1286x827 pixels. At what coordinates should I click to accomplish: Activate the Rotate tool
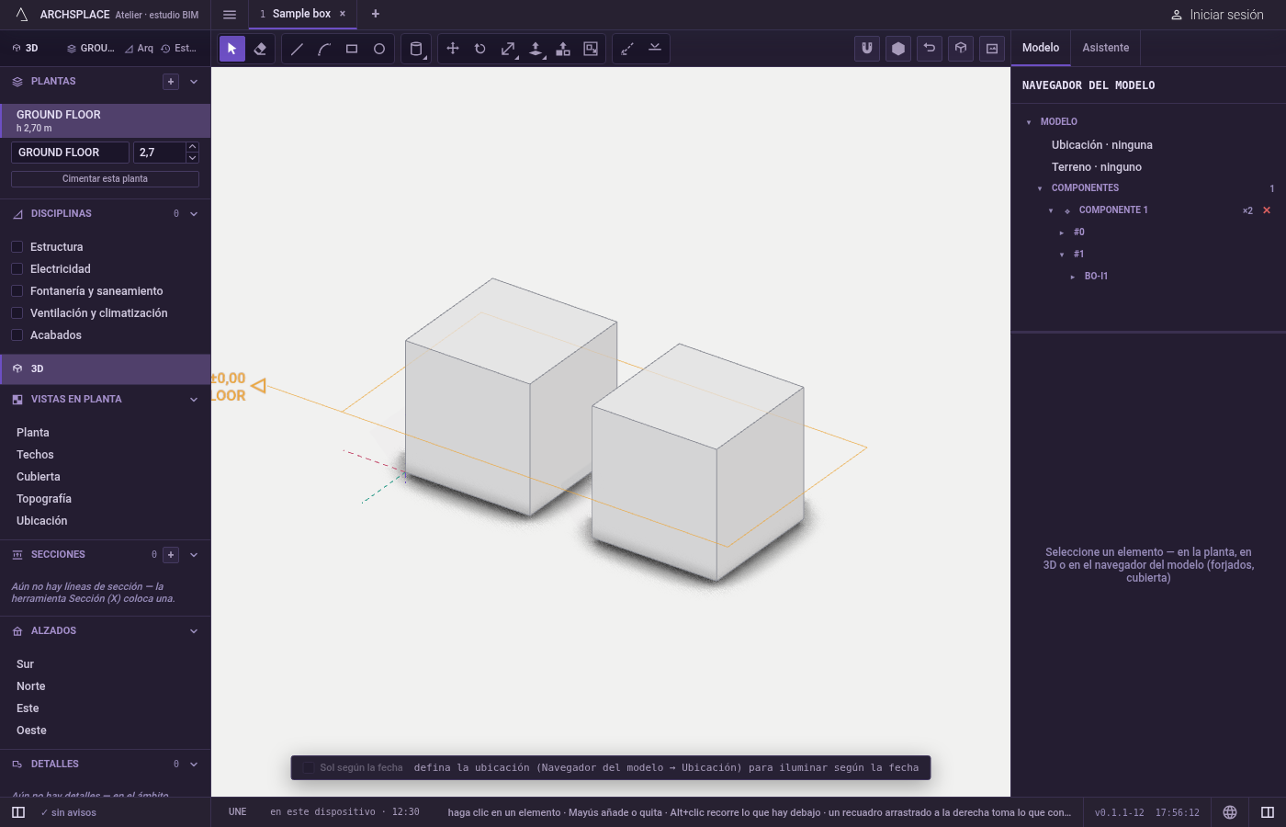[x=480, y=49]
